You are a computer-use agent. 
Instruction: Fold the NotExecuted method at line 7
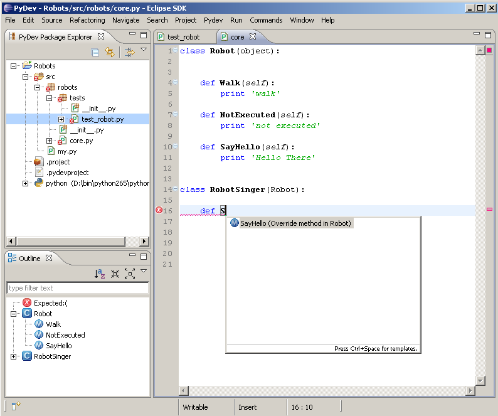pyautogui.click(x=176, y=114)
